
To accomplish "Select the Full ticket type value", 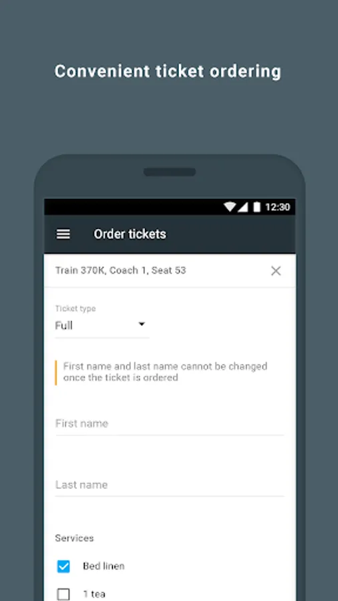I will 64,326.
